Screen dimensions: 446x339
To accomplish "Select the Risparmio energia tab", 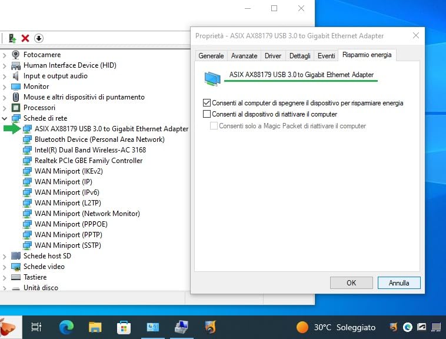I will 367,55.
